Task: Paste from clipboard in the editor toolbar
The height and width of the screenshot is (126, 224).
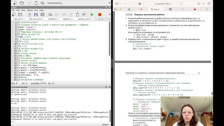Action: 77,14
